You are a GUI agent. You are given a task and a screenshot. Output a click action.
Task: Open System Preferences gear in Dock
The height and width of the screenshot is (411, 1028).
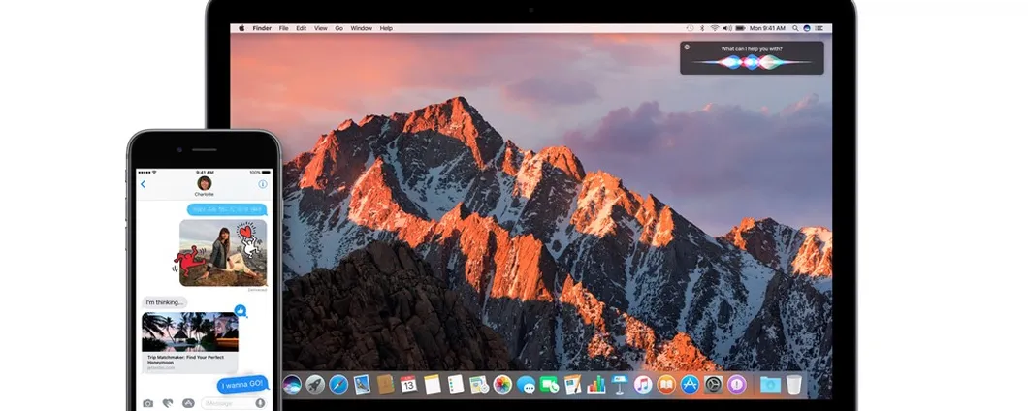(714, 384)
